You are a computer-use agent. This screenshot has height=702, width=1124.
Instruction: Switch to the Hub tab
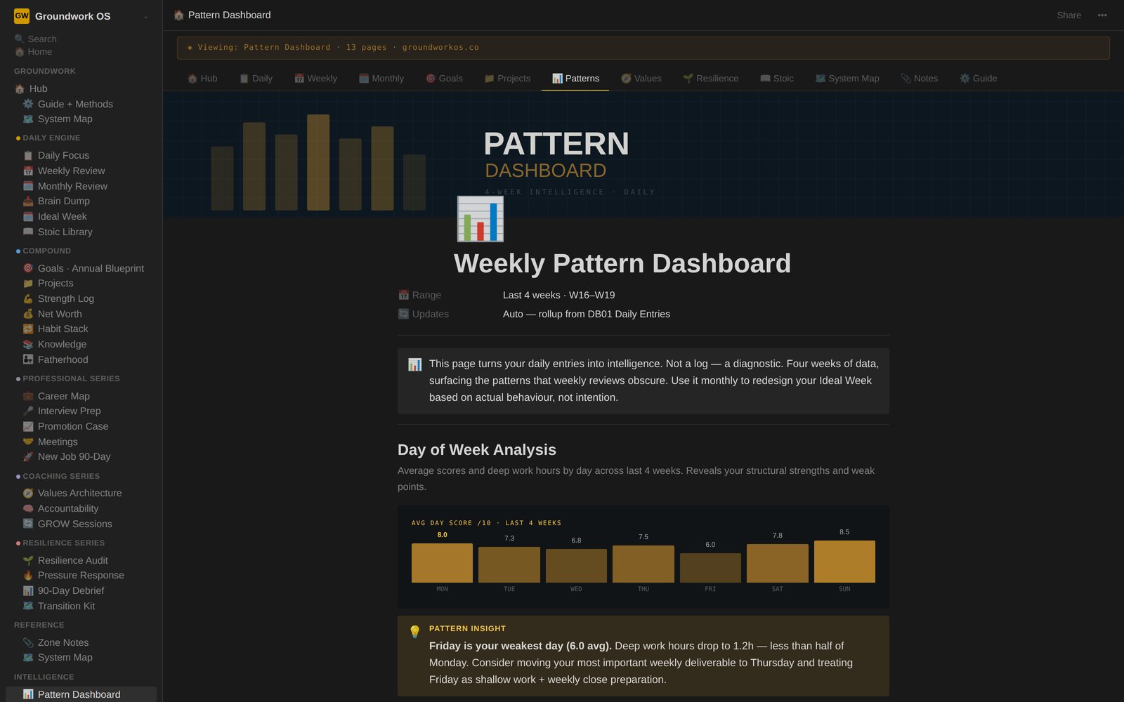(202, 79)
